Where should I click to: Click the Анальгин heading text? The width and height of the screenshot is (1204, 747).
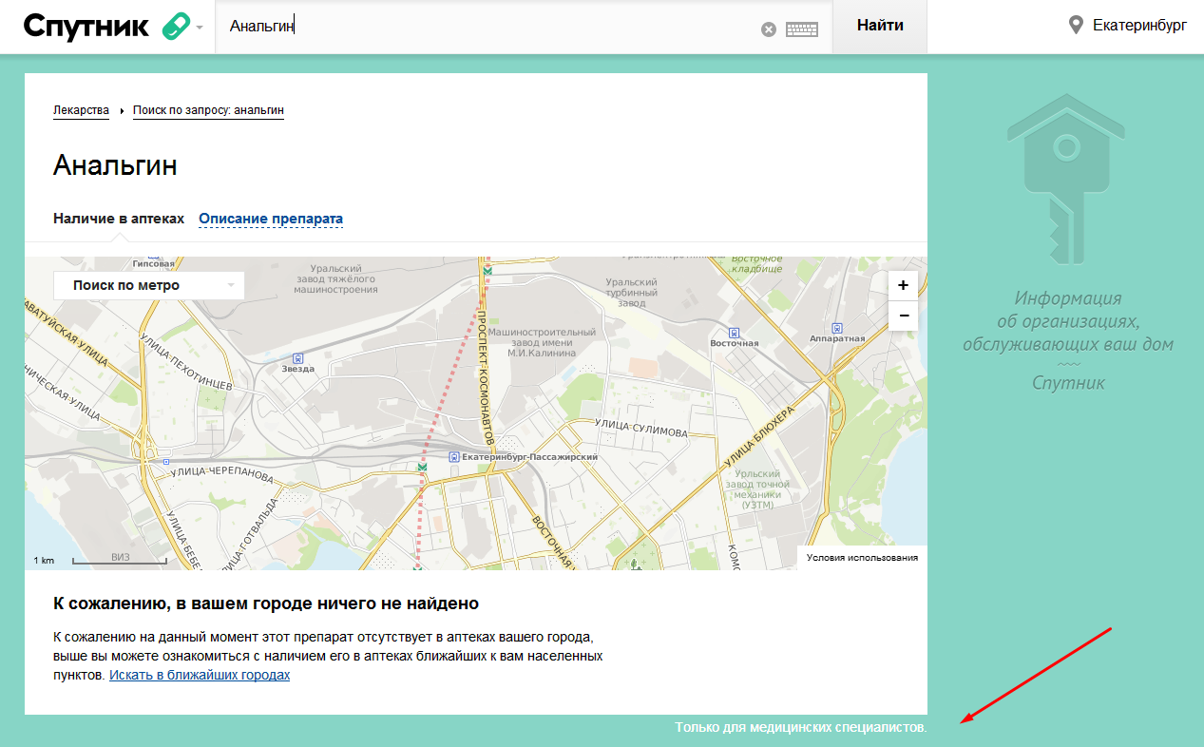[115, 165]
